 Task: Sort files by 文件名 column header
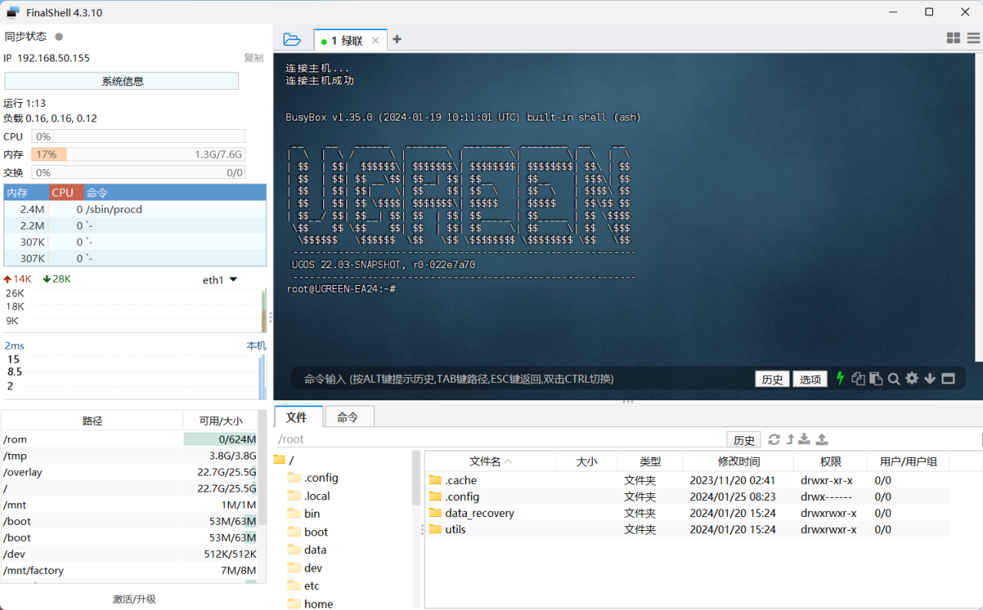coord(490,461)
